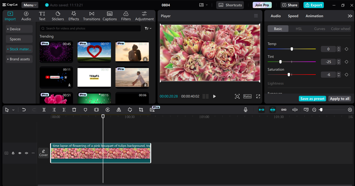This screenshot has width=355, height=186.
Task: Click the Reverse playback icon
Action: point(108,110)
